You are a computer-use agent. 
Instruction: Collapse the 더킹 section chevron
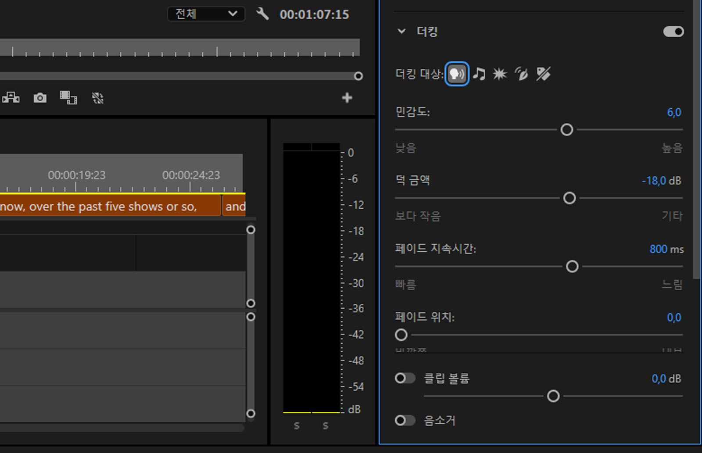tap(401, 31)
